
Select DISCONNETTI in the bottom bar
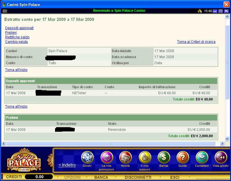[138, 177]
